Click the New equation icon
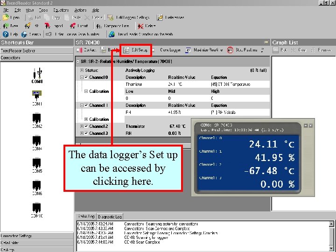Viewport: 336px width, 252px height. click(6, 26)
